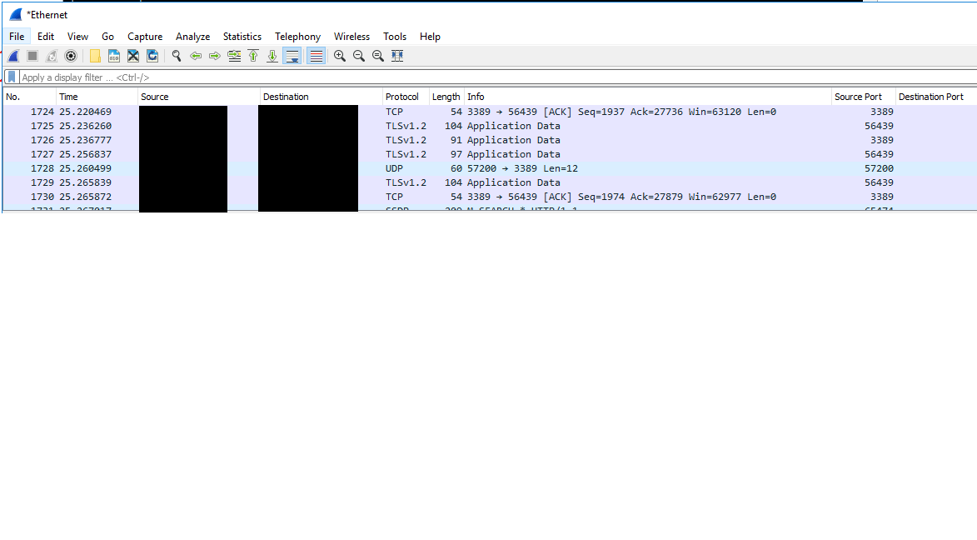
Task: Open the Telephony menu
Action: [x=298, y=37]
